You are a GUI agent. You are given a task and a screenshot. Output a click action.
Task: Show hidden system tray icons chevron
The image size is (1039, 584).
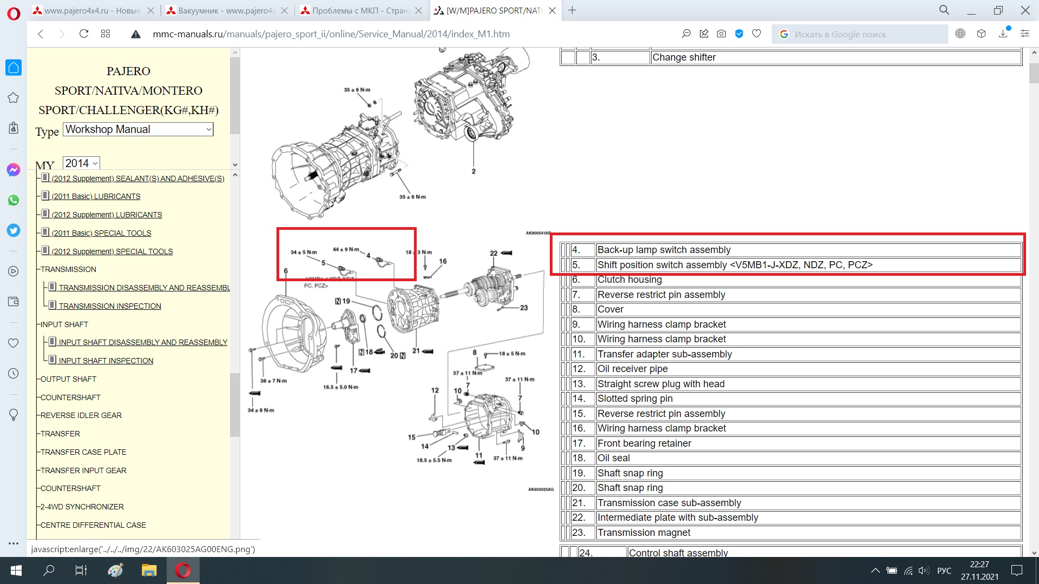(875, 570)
